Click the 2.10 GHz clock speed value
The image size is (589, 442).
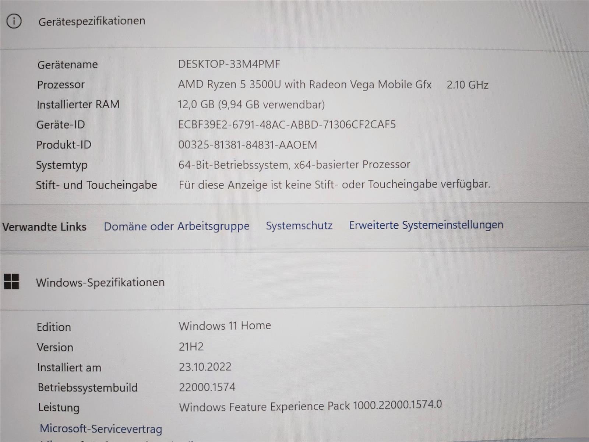[467, 85]
